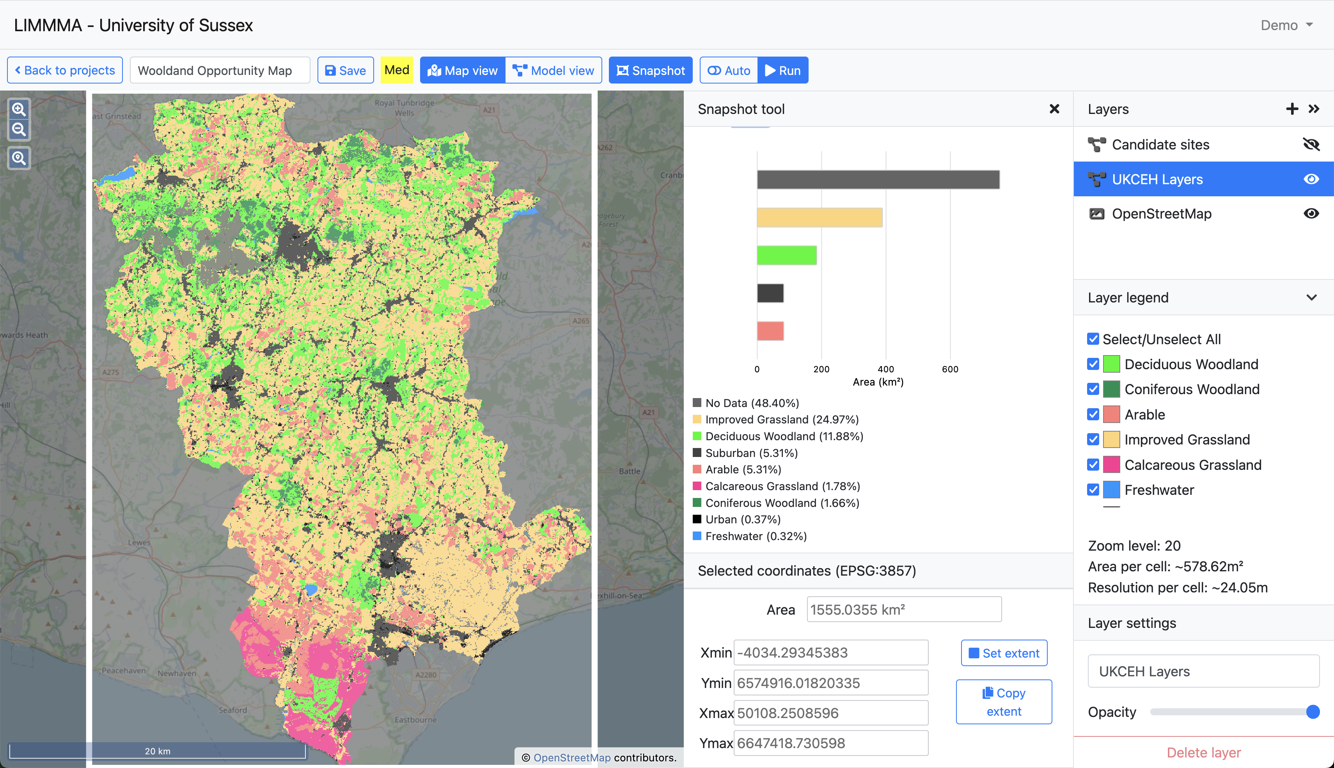
Task: Click the Copy extent button
Action: pyautogui.click(x=1004, y=702)
